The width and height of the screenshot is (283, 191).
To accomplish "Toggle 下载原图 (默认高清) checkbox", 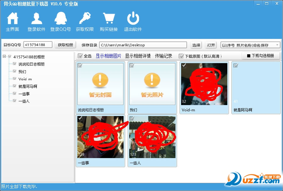I will coord(181,56).
